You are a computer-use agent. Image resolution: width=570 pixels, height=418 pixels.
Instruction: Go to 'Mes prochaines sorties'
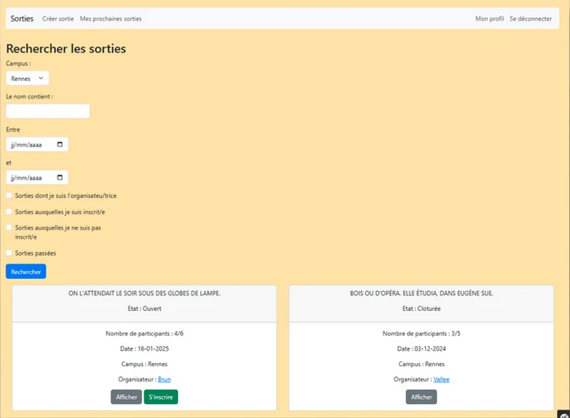point(110,18)
